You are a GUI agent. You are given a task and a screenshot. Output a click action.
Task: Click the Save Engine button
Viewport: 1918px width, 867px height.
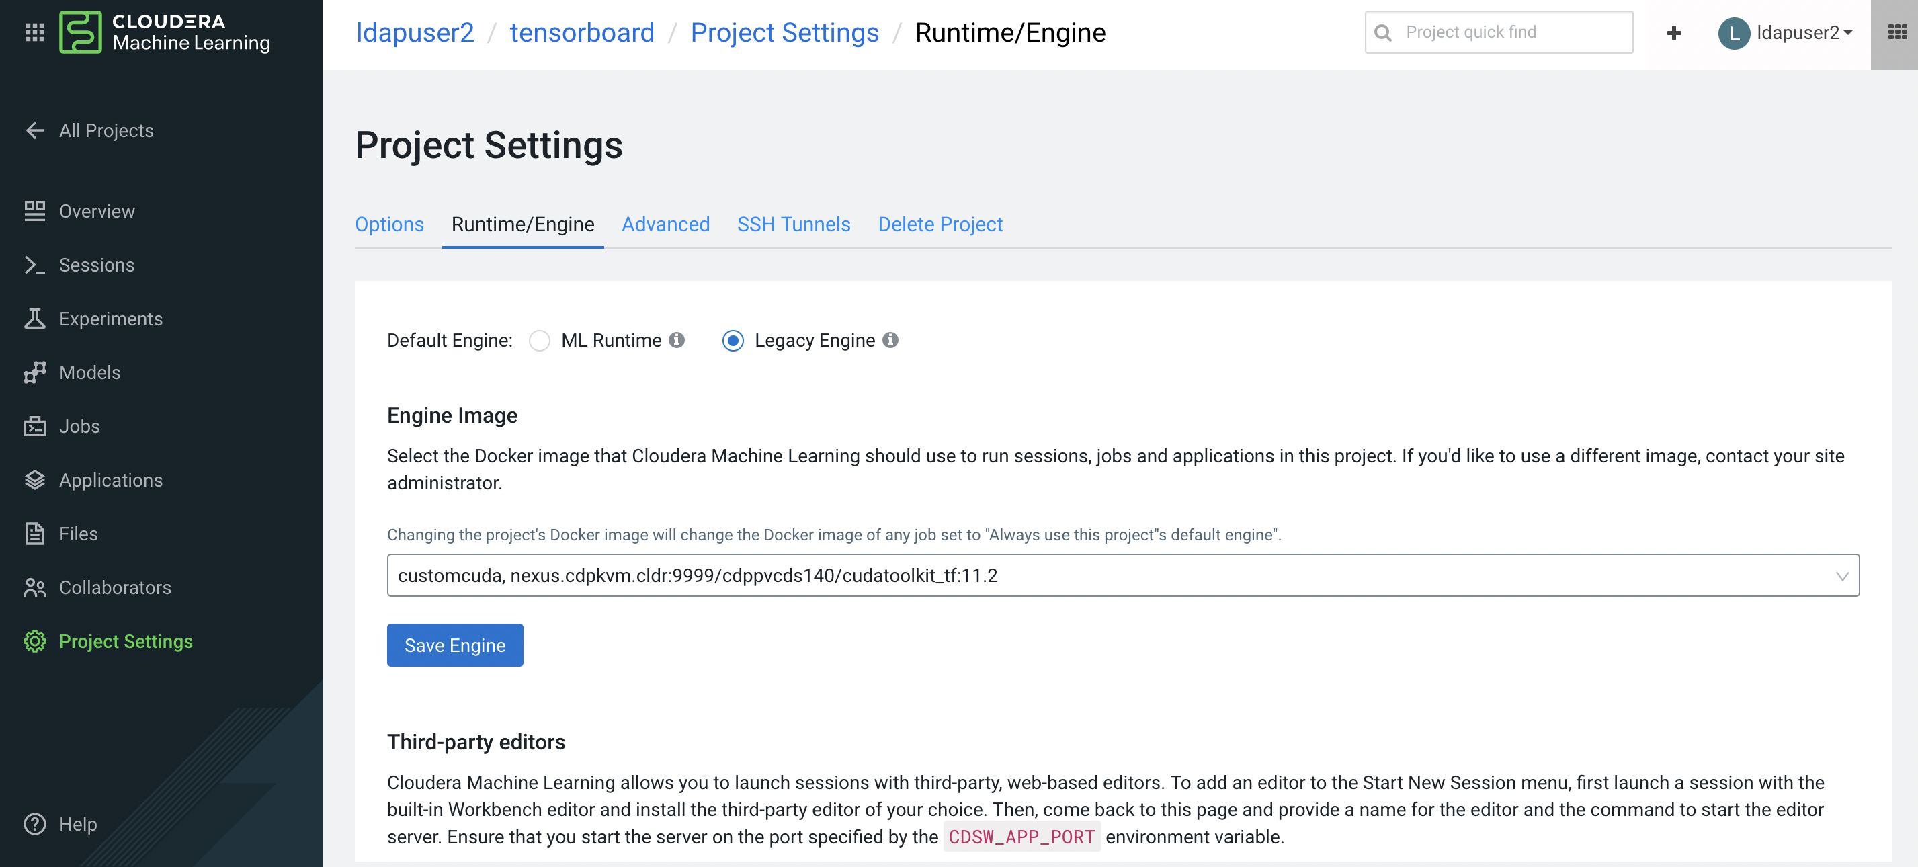click(x=454, y=645)
